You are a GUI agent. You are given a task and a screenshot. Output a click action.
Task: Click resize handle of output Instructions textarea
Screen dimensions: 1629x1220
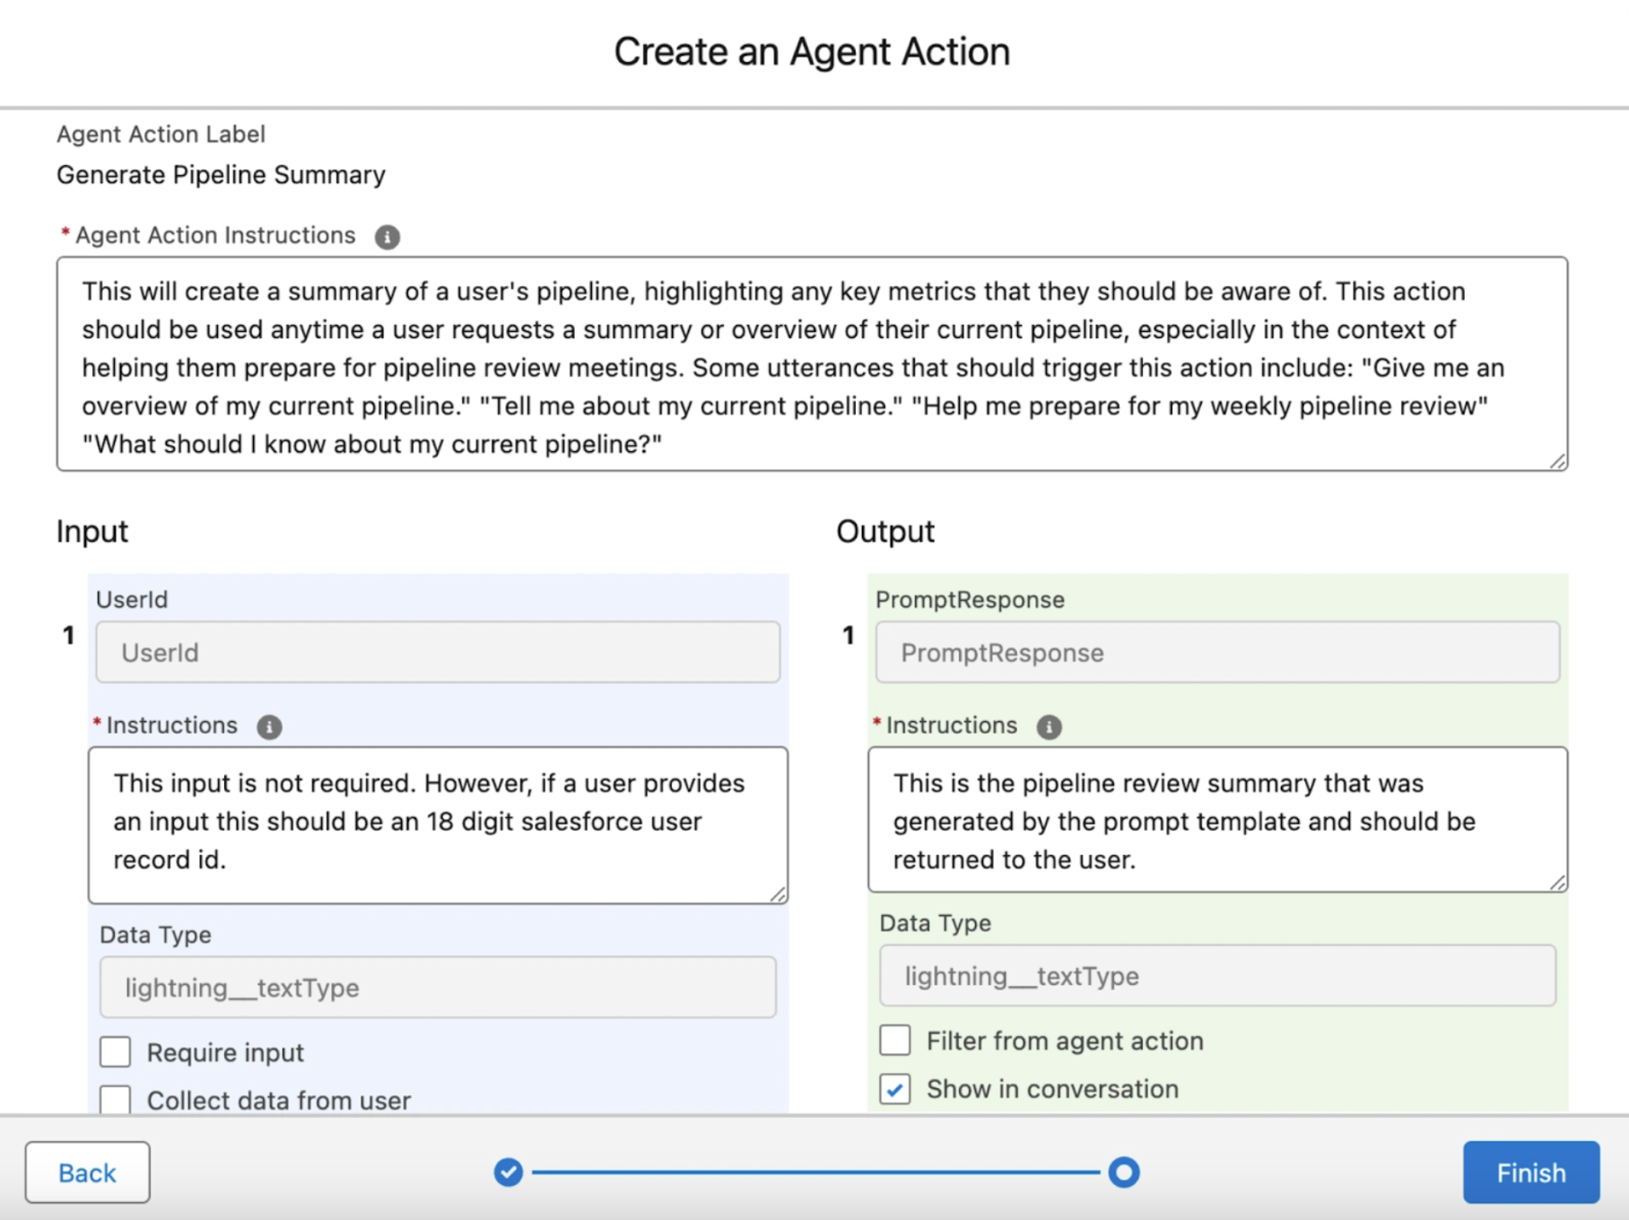tap(1558, 883)
